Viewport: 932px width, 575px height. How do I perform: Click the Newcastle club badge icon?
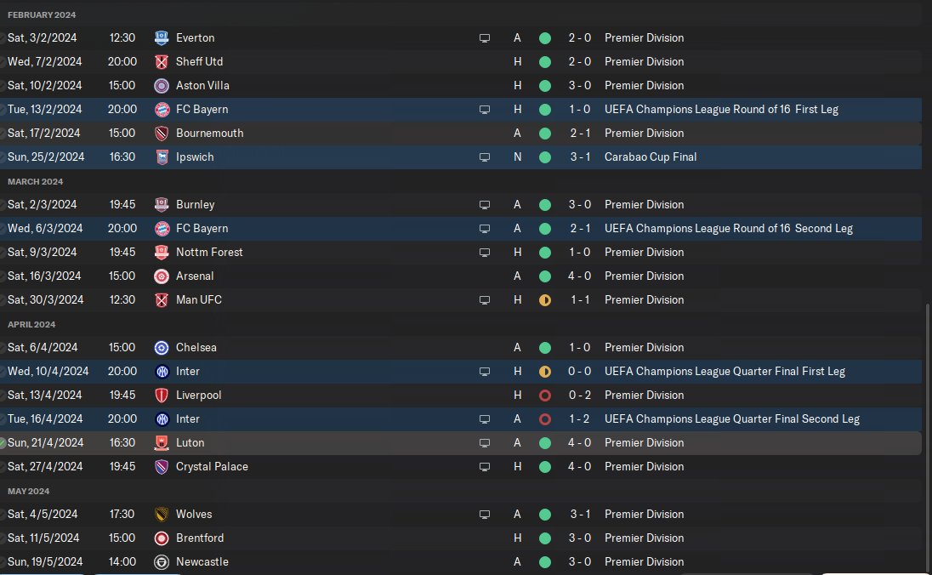tap(162, 562)
